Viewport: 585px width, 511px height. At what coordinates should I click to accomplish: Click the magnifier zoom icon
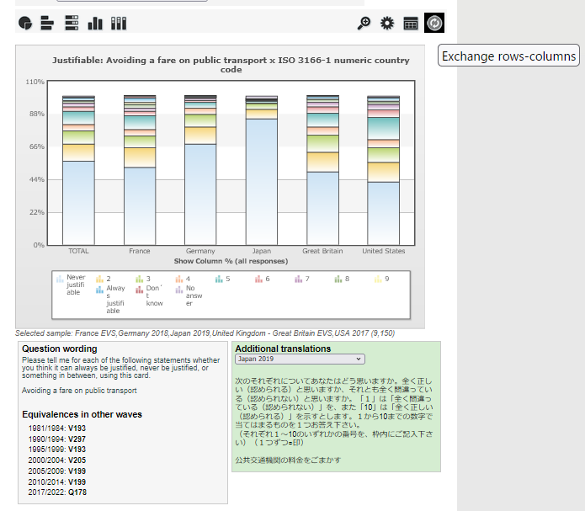(364, 23)
